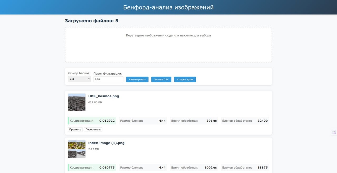Image resolution: width=337 pixels, height=173 pixels.
Task: Click the Загружено файлов: 5 heading
Action: click(92, 21)
